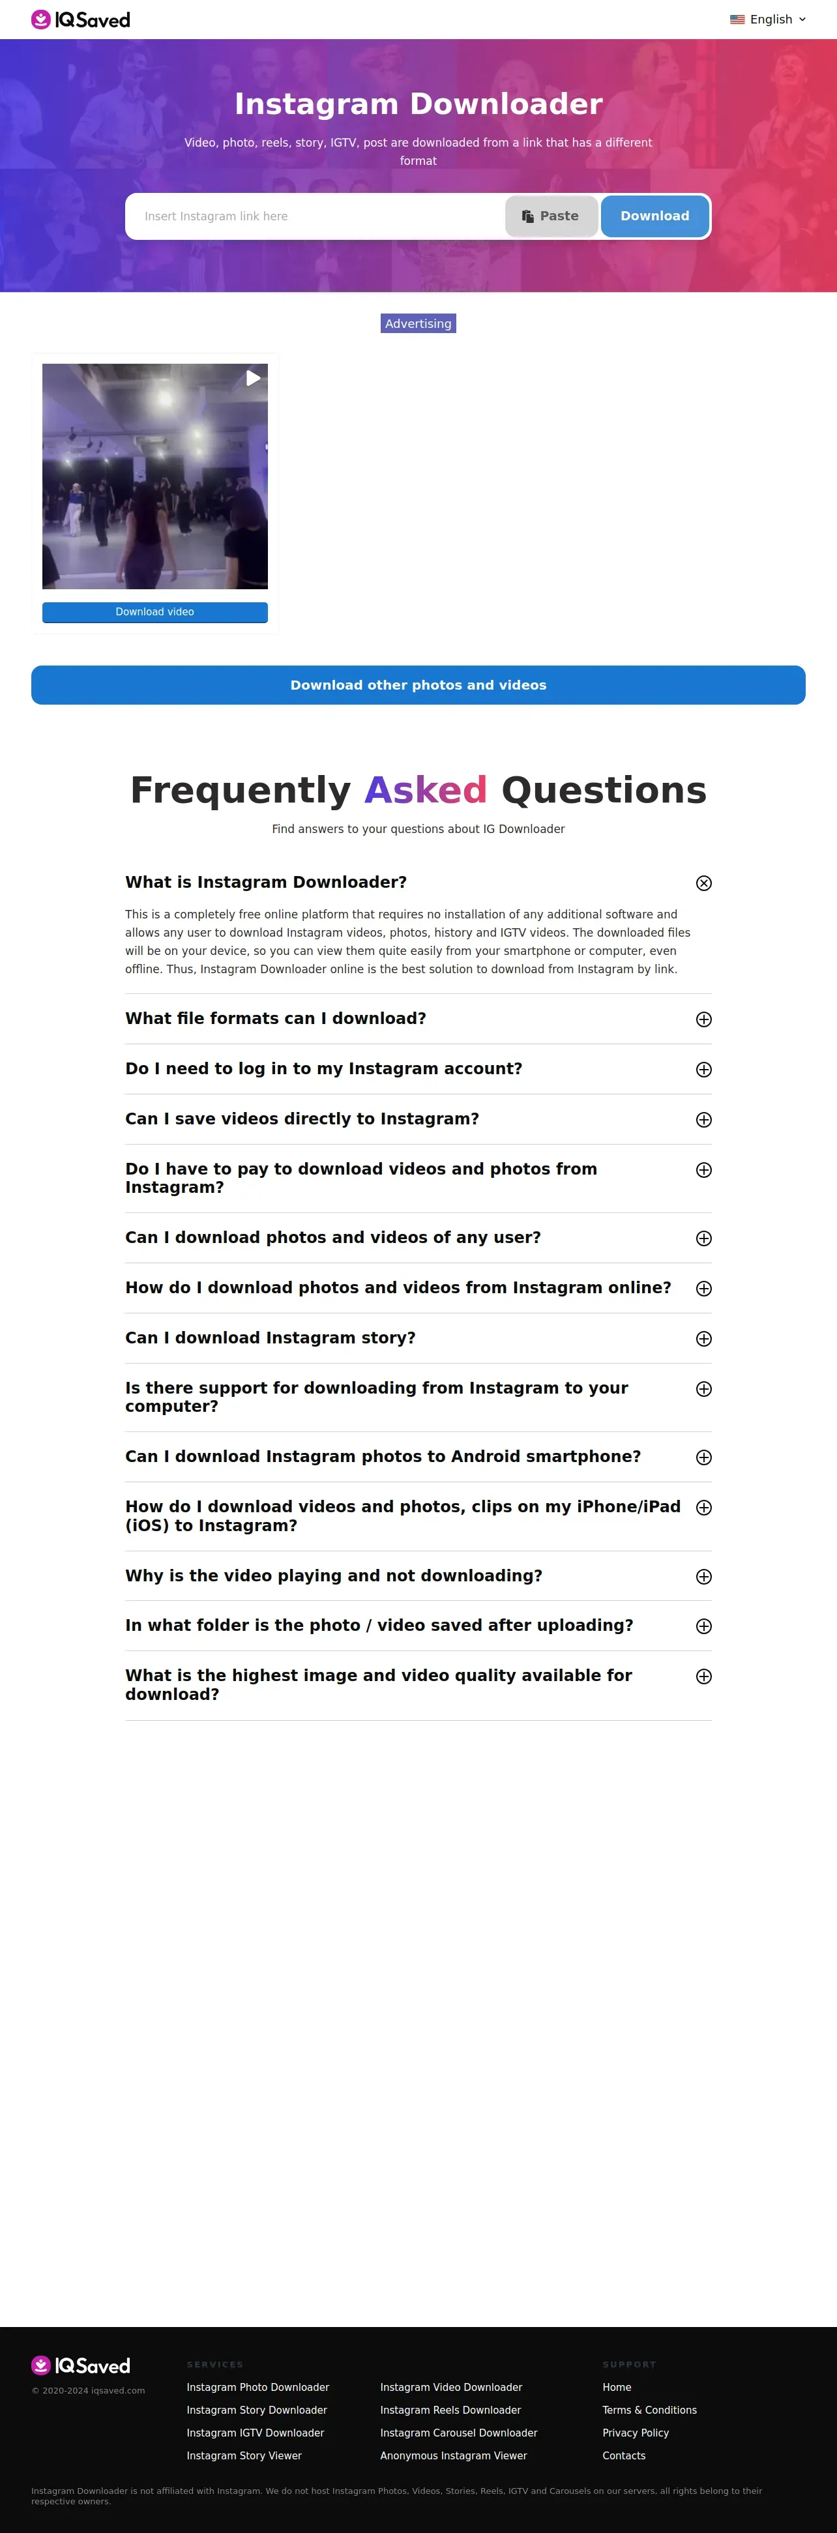Click plus icon for video playing not downloading
This screenshot has width=837, height=2533.
pos(703,1576)
